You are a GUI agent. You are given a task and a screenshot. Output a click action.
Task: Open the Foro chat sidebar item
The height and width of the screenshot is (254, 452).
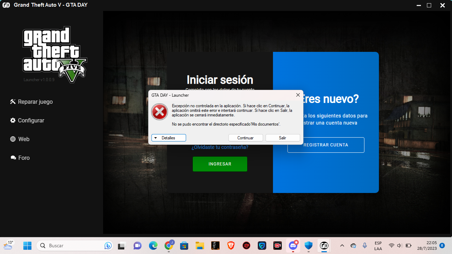(20, 158)
